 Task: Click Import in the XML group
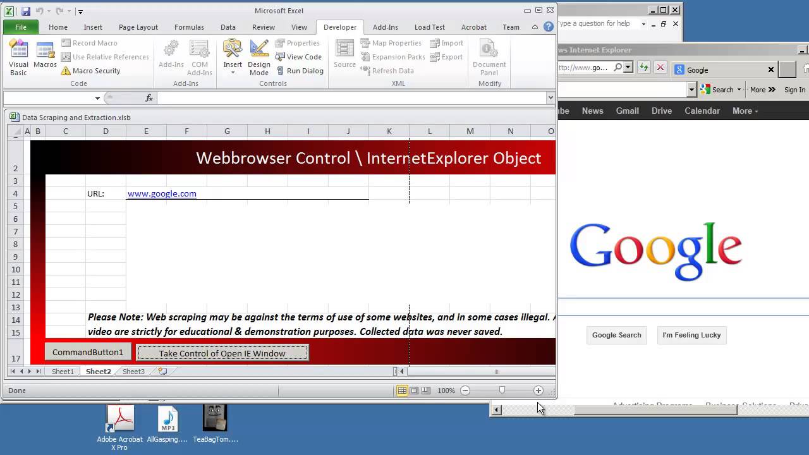click(x=446, y=43)
